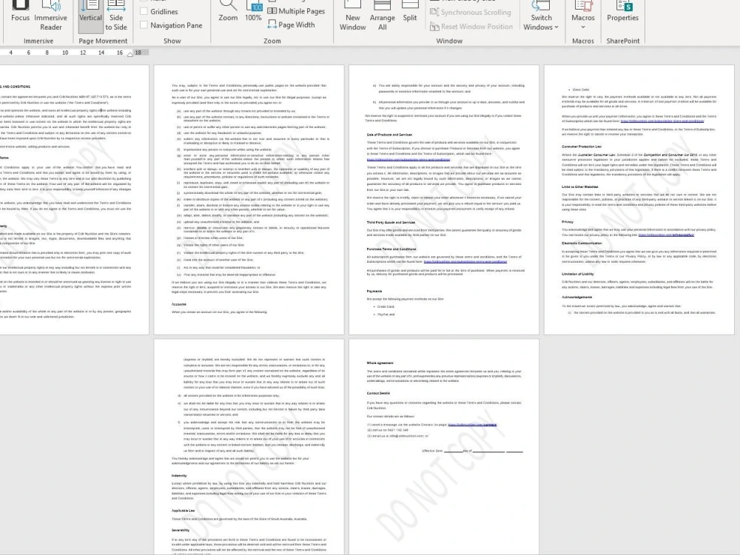Click the Third Party Goods and Services heading
Viewport: 740px width, 555px height.
point(391,222)
